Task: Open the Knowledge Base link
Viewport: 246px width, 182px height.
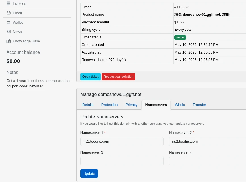Action: [26, 41]
